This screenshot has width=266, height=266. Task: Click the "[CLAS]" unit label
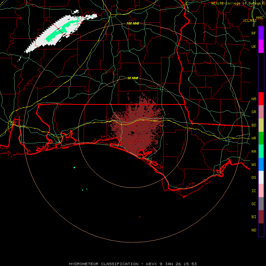[x=250, y=20]
